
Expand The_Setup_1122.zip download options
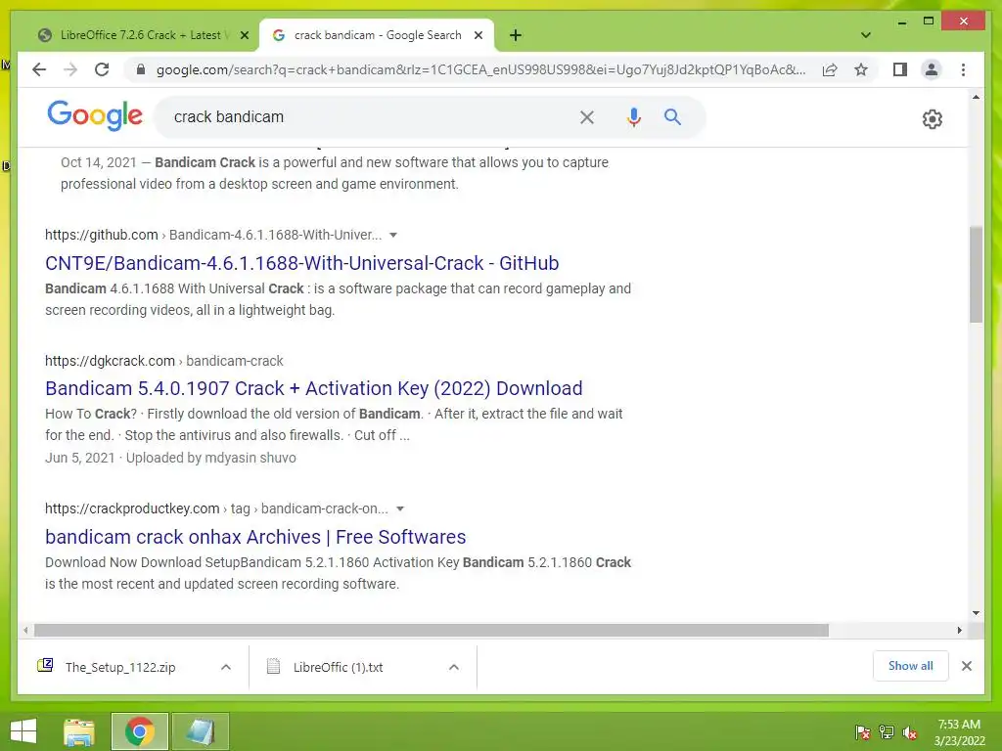tap(226, 667)
